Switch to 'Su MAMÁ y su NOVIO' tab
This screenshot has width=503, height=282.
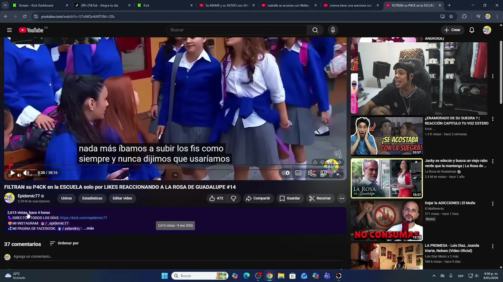[227, 5]
